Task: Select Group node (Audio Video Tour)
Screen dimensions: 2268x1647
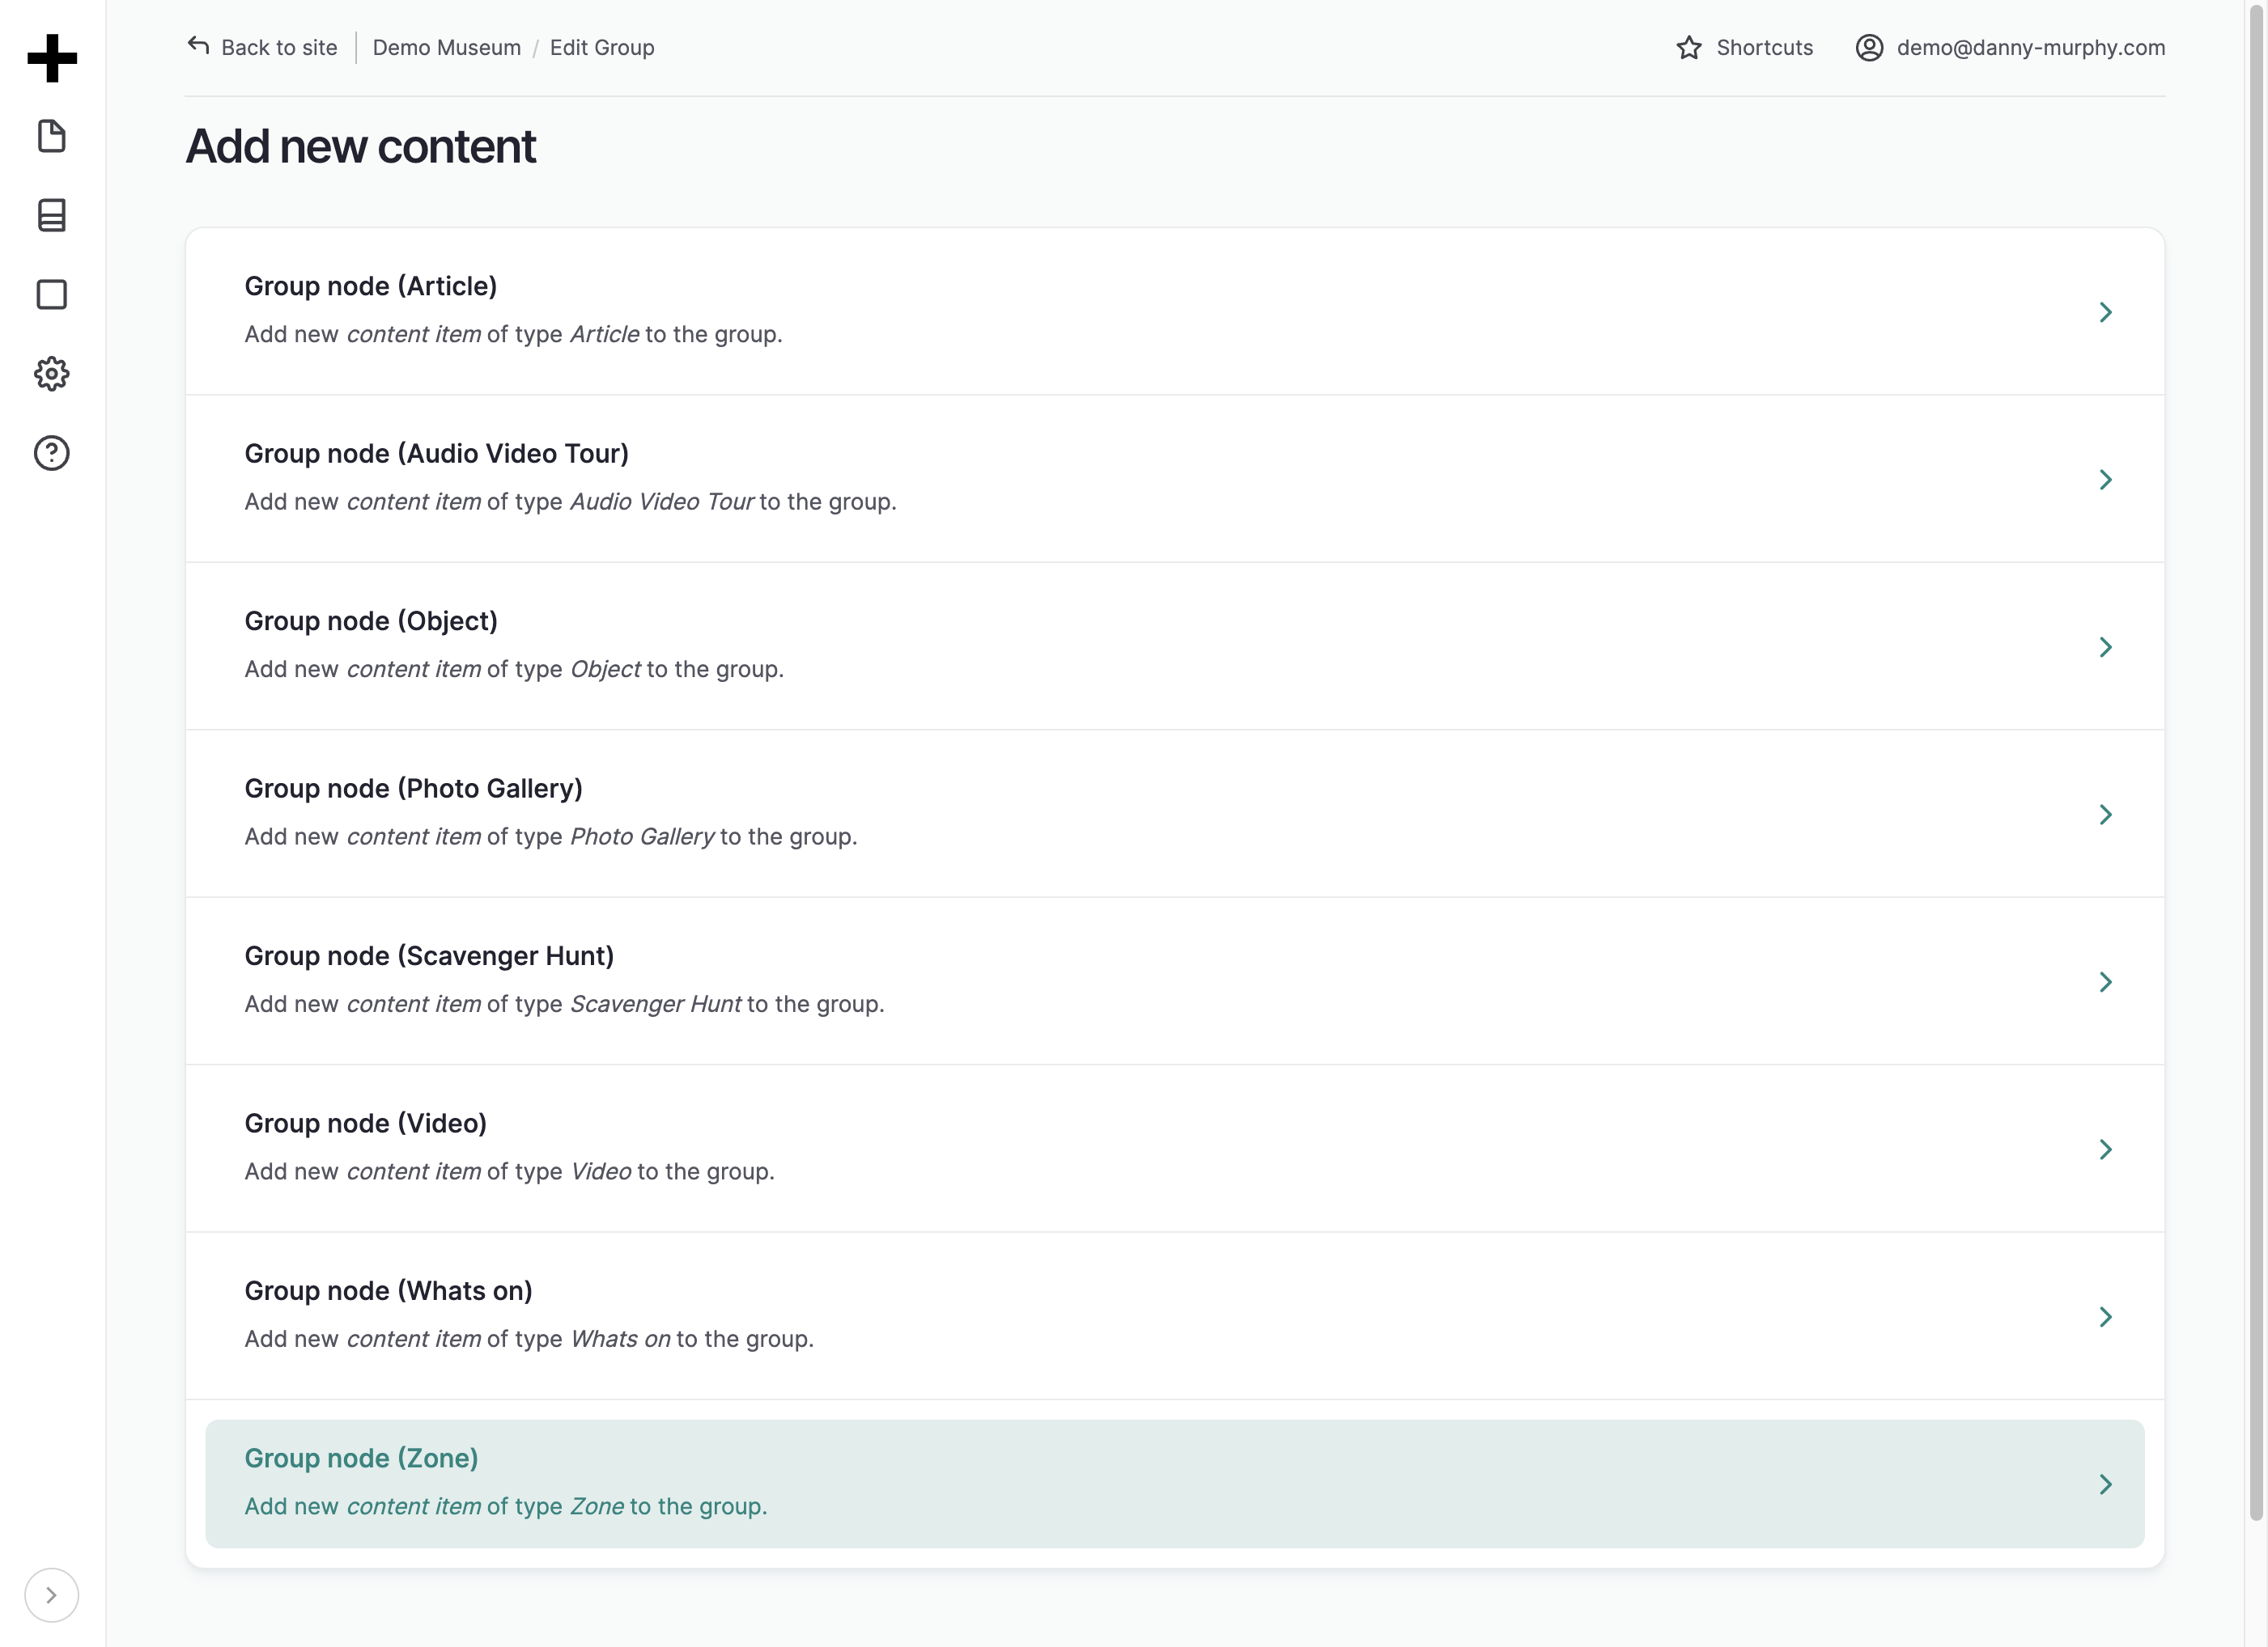Action: (x=1175, y=479)
